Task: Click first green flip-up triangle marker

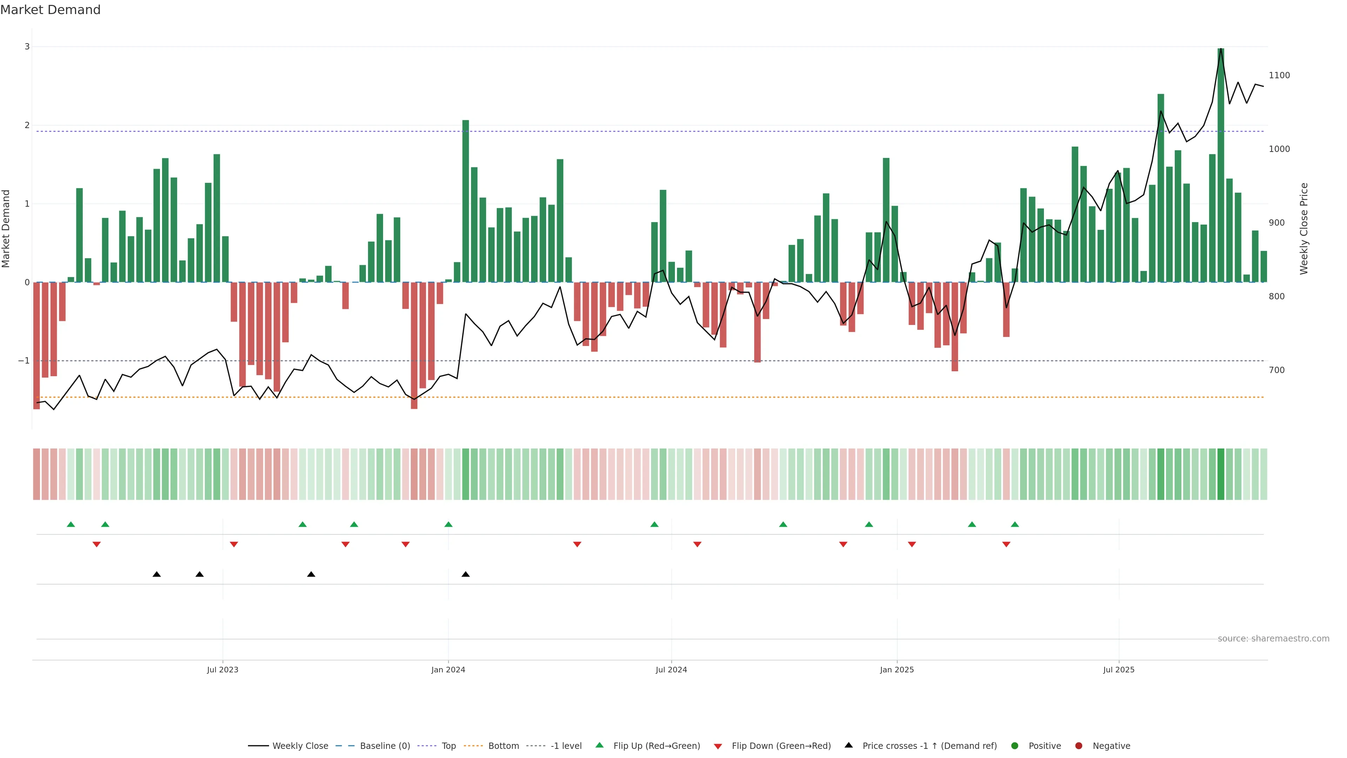Action: 71,524
